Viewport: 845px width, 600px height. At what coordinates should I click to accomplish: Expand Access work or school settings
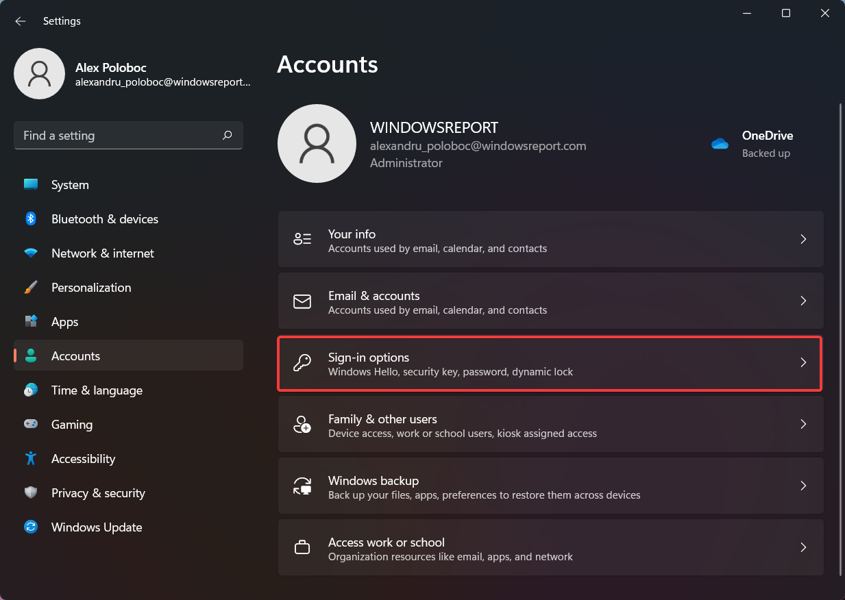click(x=803, y=547)
